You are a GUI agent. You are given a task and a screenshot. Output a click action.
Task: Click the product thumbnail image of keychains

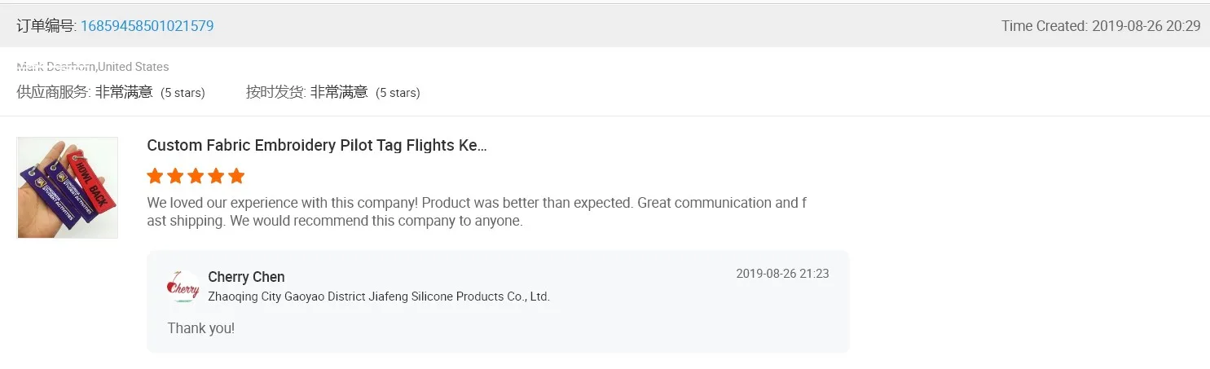pyautogui.click(x=68, y=187)
